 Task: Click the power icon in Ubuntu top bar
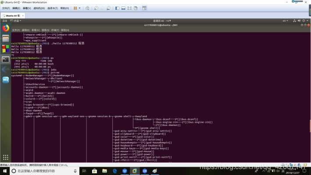pyautogui.click(x=304, y=21)
